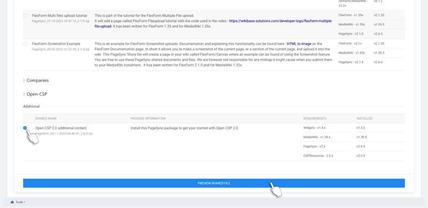Click the PageSync - v2.x requirement
428x208 pixels.
coord(314,147)
